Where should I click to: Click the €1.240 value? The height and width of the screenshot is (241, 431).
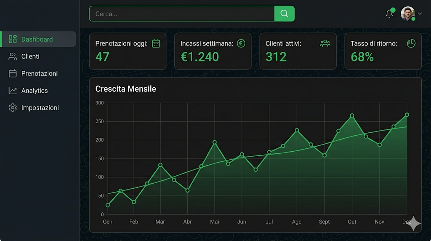(x=200, y=57)
